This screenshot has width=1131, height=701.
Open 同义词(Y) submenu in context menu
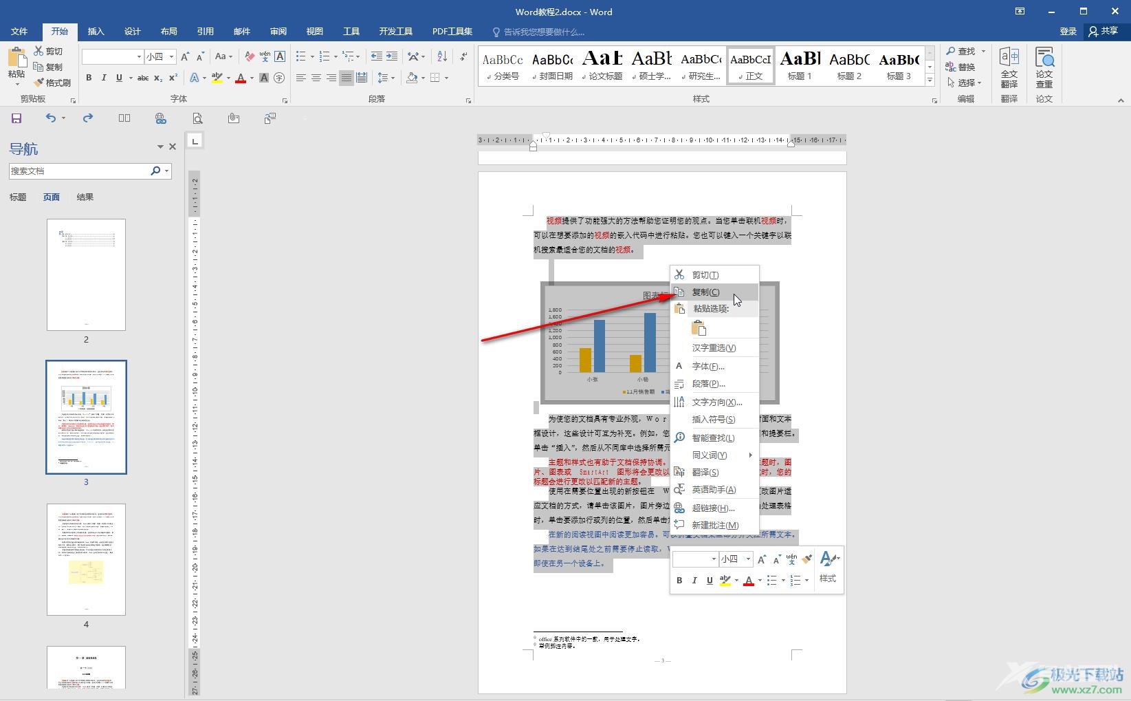[715, 455]
